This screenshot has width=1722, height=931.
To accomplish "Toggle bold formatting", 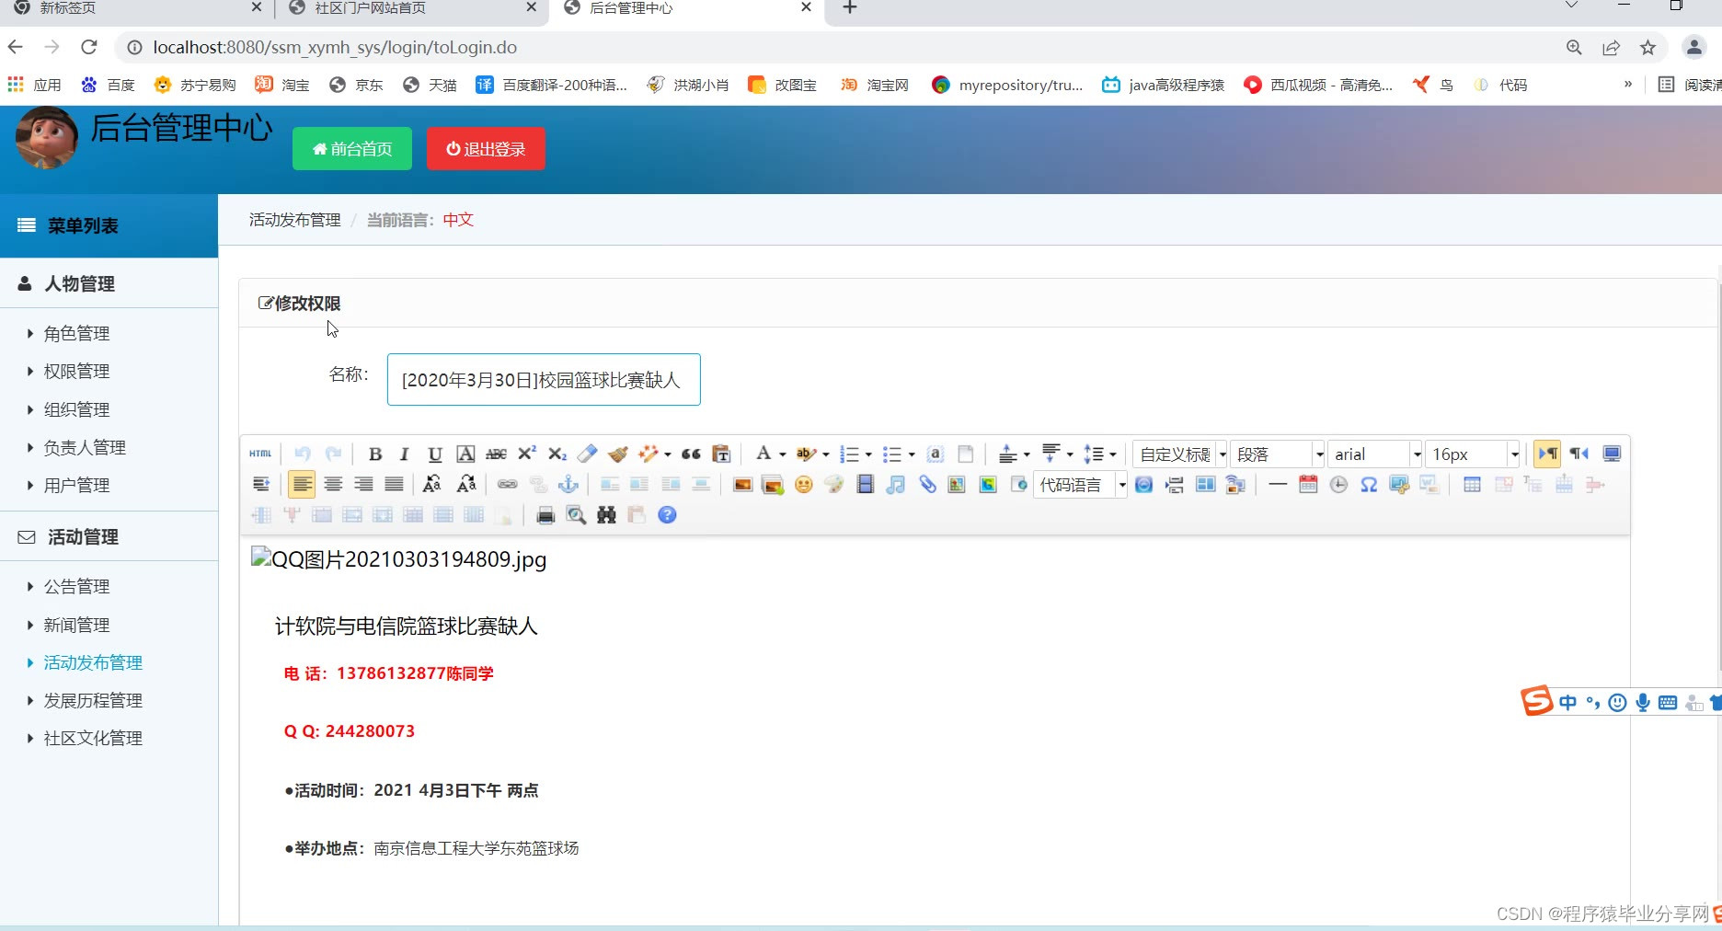I will point(374,454).
